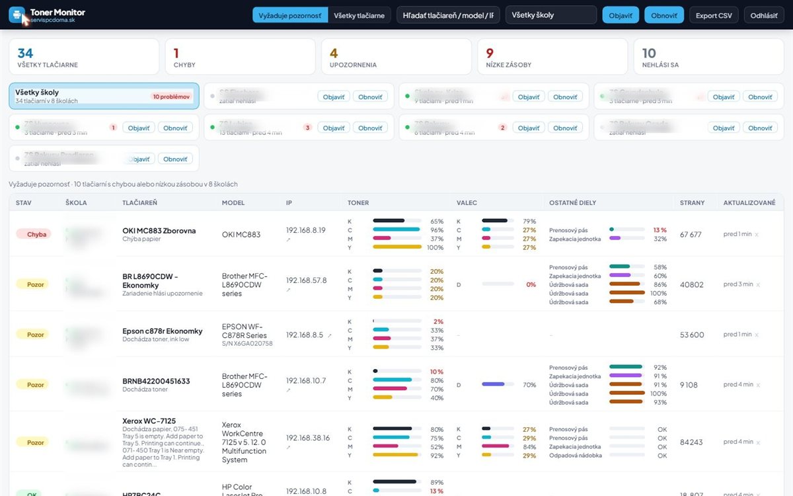Select the Všetky školy card with 10 problémov

104,96
